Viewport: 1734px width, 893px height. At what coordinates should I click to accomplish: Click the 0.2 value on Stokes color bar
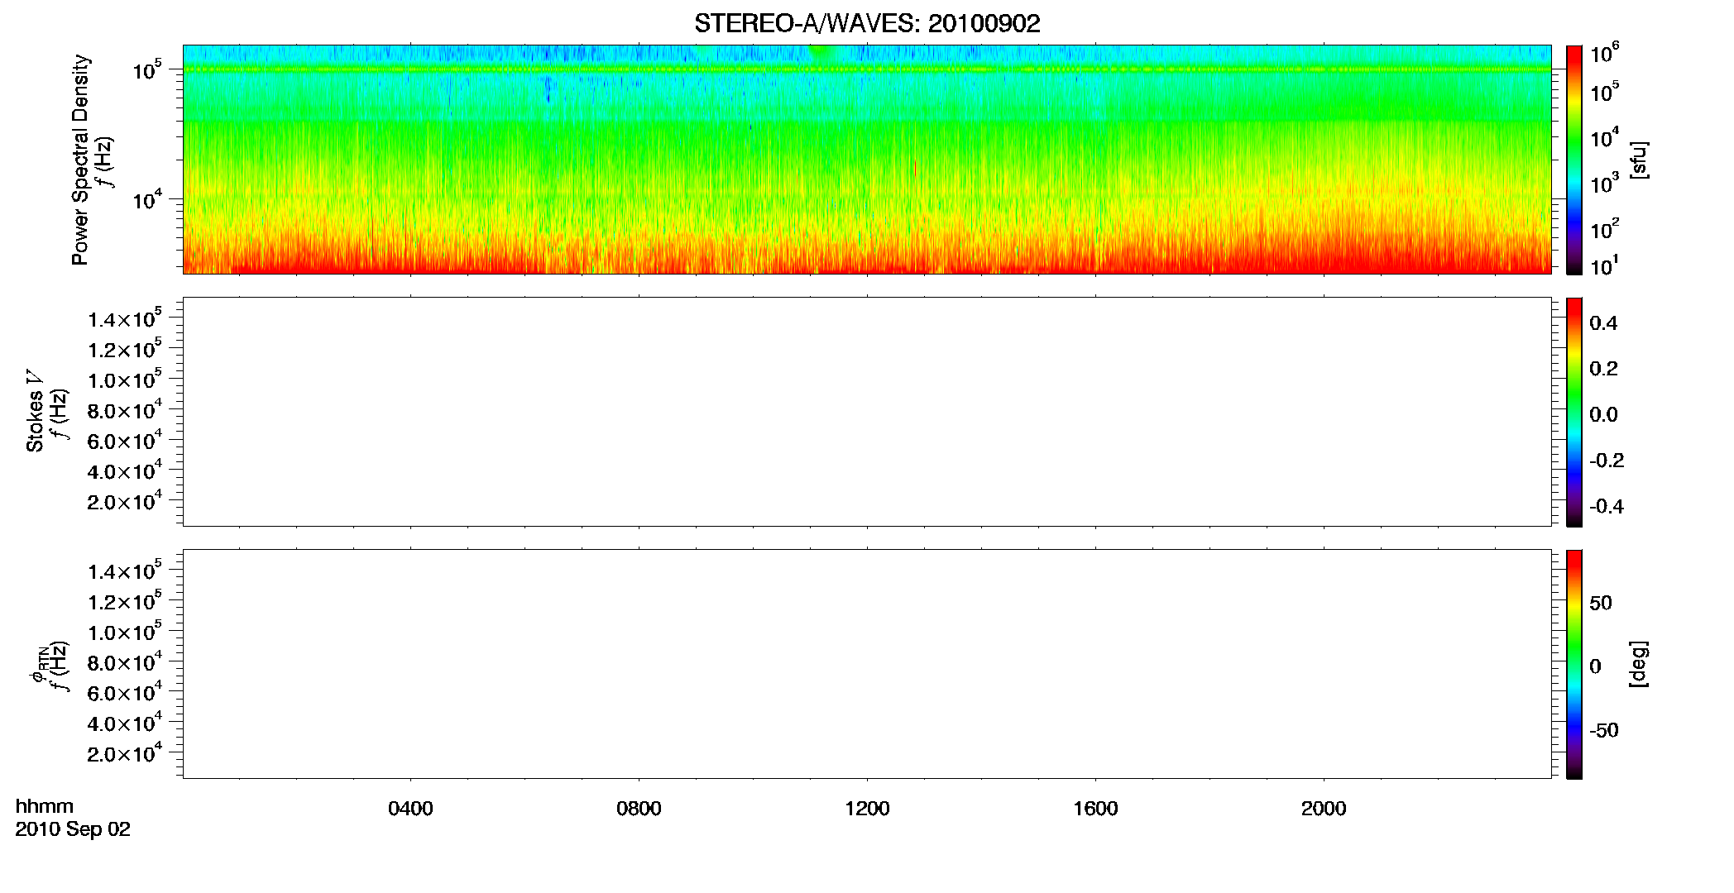click(x=1603, y=369)
